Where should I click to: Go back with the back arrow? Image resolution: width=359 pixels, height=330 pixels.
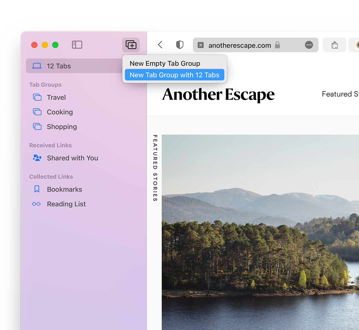[x=160, y=45]
